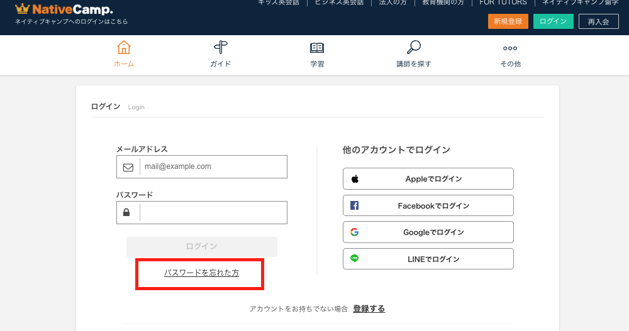The image size is (629, 331).
Task: Click the Home house icon
Action: 124,48
